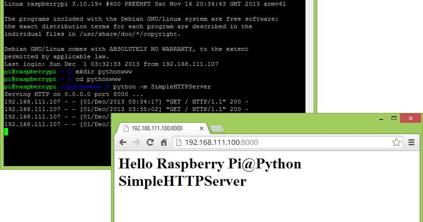Bookmark this page with the star
Screen dimensions: 423x222
[396, 143]
